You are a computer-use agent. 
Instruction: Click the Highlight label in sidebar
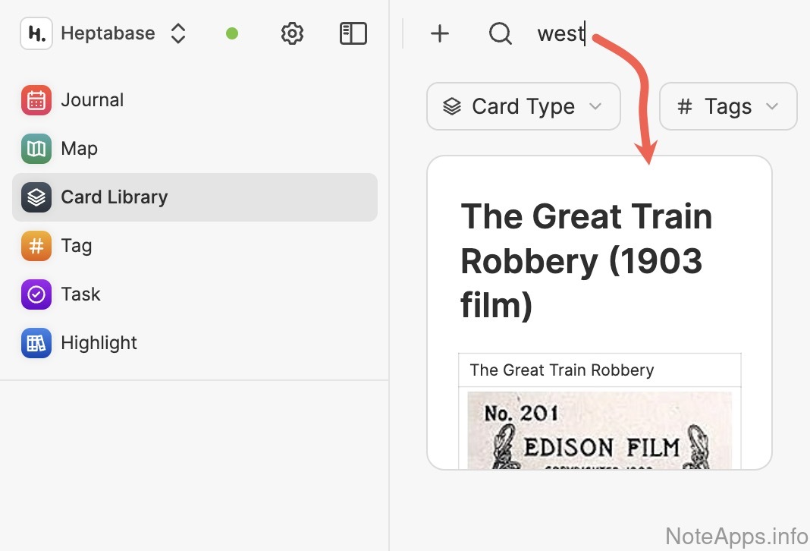pyautogui.click(x=99, y=343)
